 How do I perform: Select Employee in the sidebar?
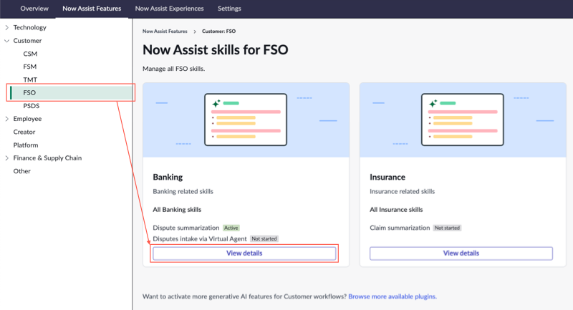tap(27, 119)
